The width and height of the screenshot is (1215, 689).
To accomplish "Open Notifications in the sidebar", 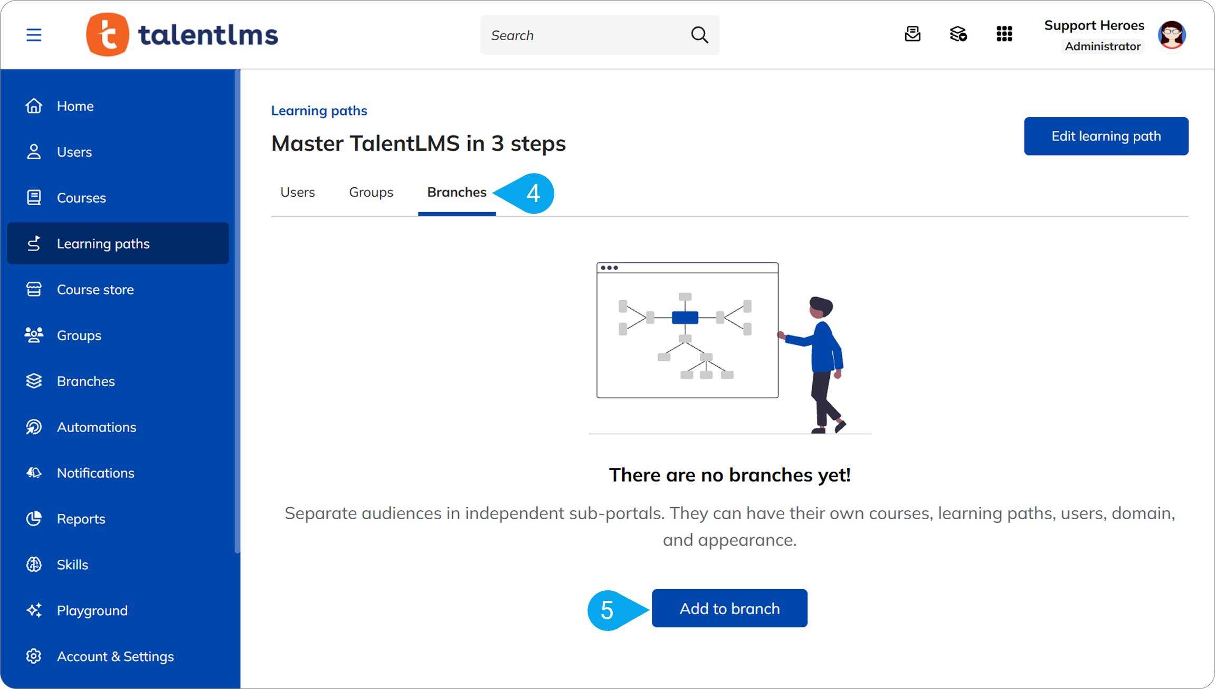I will tap(118, 473).
